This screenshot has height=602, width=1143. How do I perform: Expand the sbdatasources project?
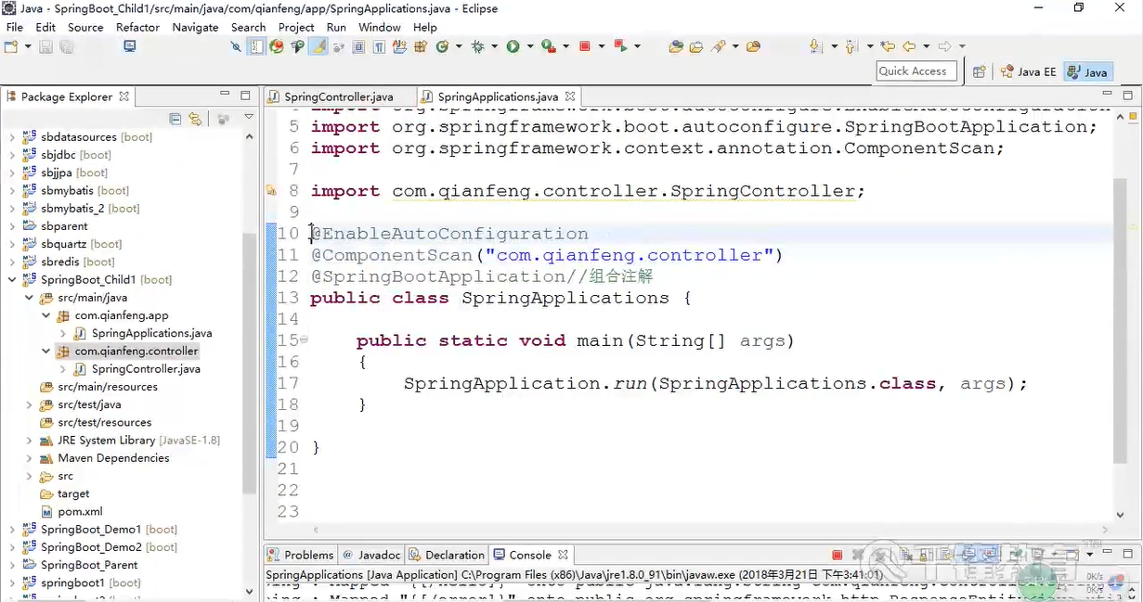click(x=12, y=137)
